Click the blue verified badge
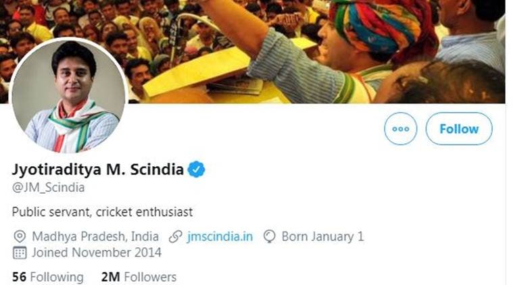Viewport: 513px width, 285px height. click(196, 170)
